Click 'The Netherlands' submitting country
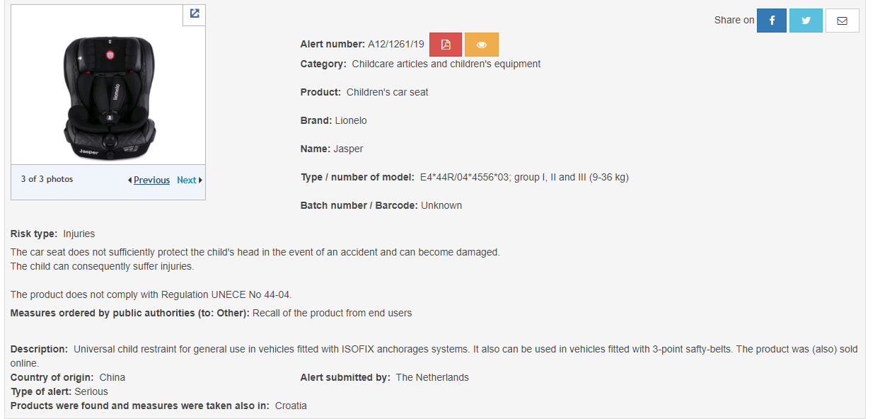Image resolution: width=880 pixels, height=419 pixels. (x=432, y=377)
